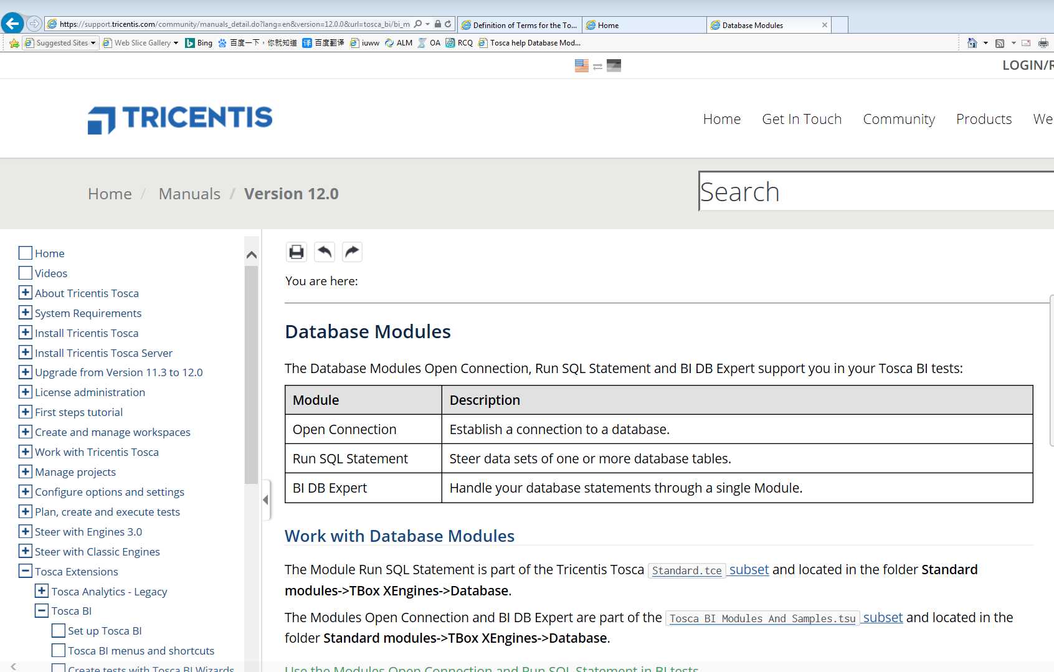Click the refresh icon in address bar
This screenshot has height=672, width=1054.
click(x=448, y=24)
